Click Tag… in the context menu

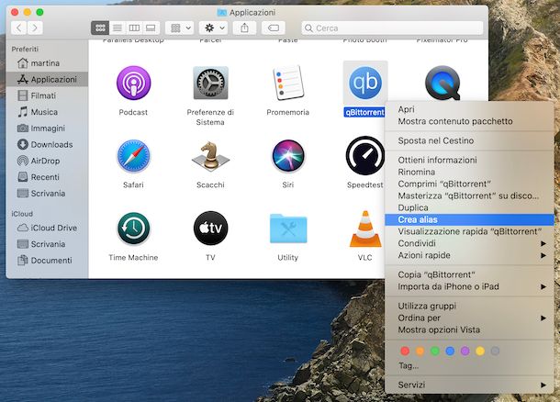click(x=409, y=365)
